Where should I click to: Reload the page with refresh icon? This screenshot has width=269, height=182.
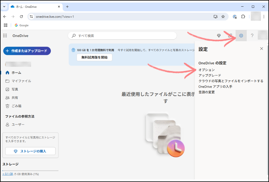pos(21,17)
